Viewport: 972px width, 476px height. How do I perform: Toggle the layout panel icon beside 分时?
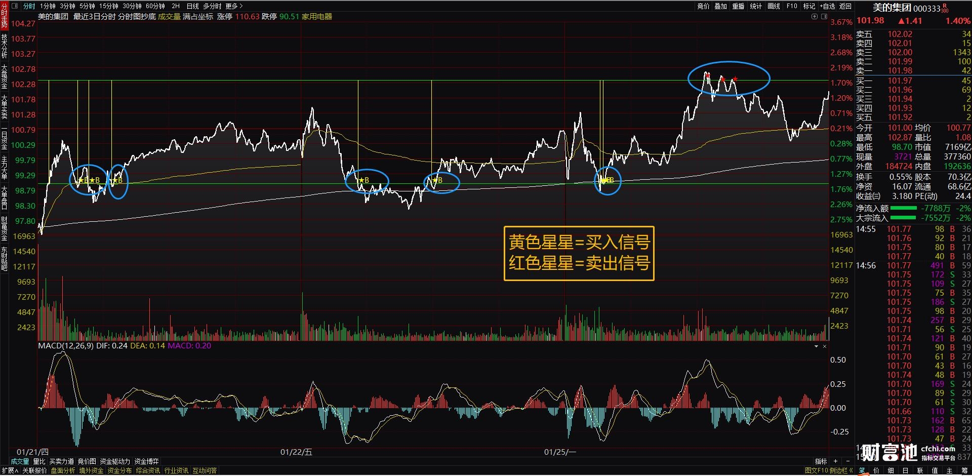click(x=14, y=6)
